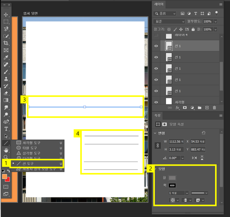Select the Rectangular Marquee tool
Viewport: 230px width, 217px height.
(6, 21)
